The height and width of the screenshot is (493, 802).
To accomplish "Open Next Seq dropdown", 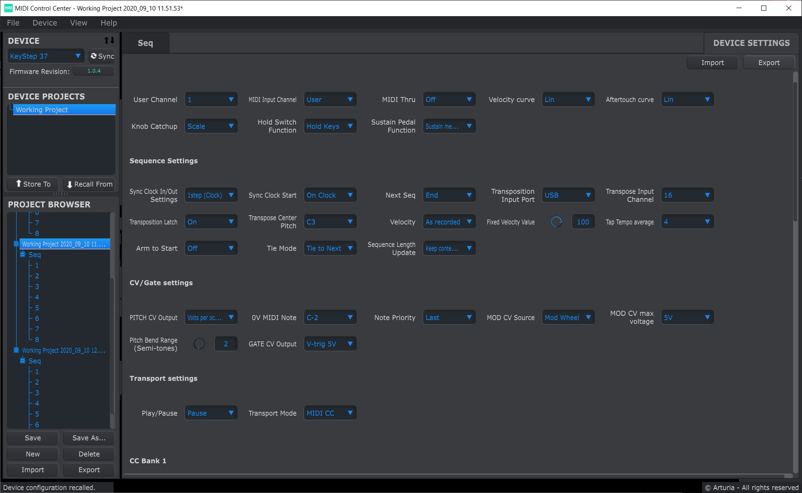I will click(x=449, y=195).
